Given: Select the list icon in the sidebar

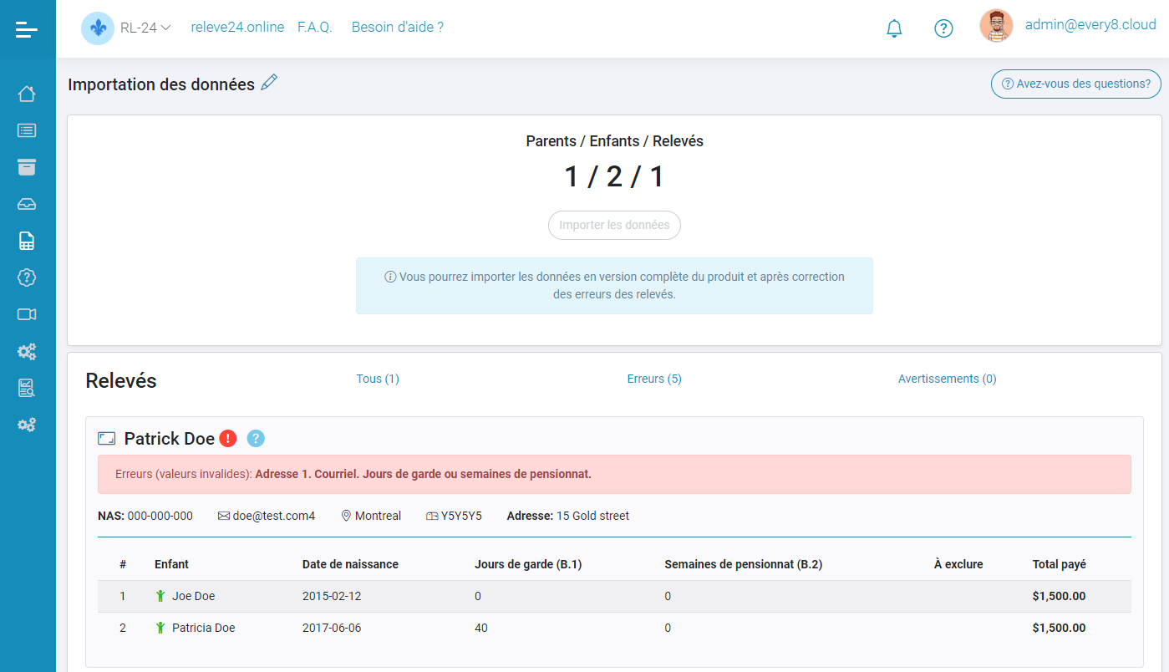Looking at the screenshot, I should 27,130.
